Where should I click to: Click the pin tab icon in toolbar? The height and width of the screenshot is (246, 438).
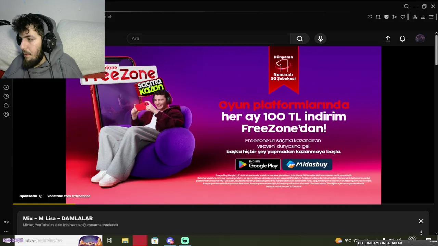tap(370, 17)
